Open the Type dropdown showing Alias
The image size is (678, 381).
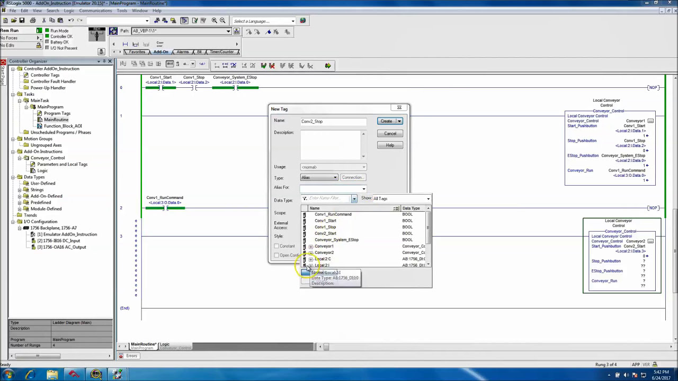coord(335,178)
